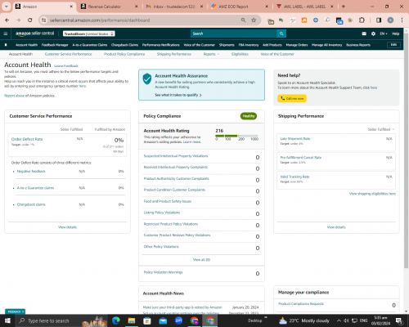The height and width of the screenshot is (327, 409).
Task: Click View shipping eligibilities here
Action: 372,194
